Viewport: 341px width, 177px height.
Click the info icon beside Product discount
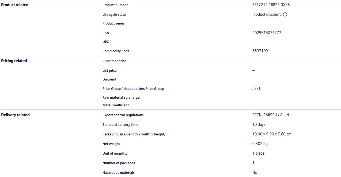point(285,14)
